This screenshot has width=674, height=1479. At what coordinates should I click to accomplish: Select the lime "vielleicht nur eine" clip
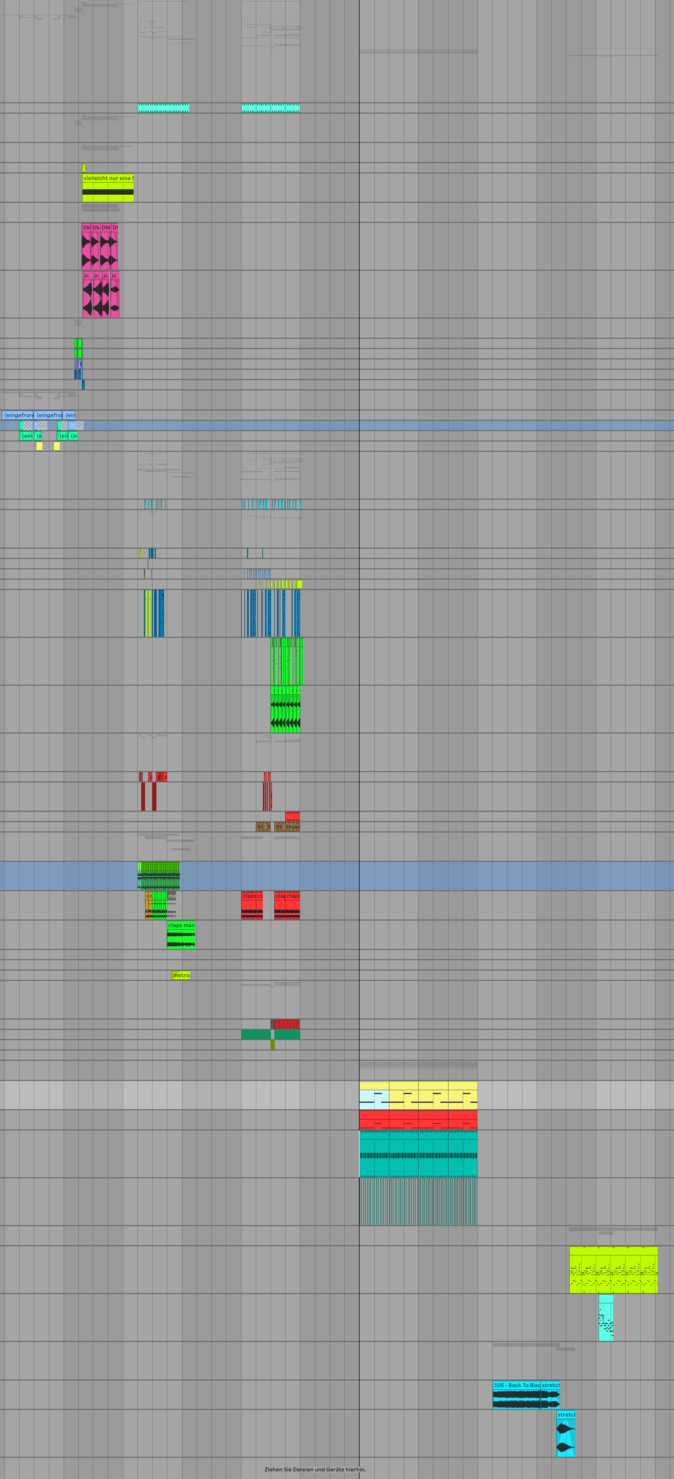[108, 188]
